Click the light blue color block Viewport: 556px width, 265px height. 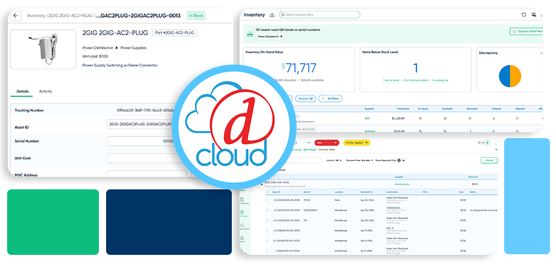(x=527, y=197)
